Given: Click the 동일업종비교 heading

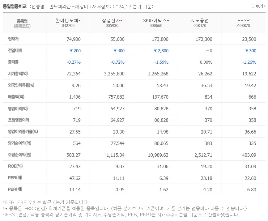Looking at the screenshot, I should click(x=15, y=6).
